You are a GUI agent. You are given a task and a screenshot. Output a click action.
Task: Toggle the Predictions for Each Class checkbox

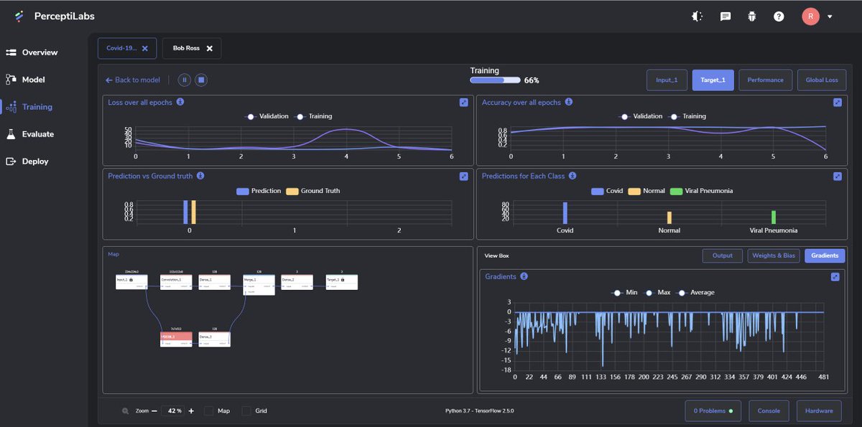pyautogui.click(x=836, y=176)
